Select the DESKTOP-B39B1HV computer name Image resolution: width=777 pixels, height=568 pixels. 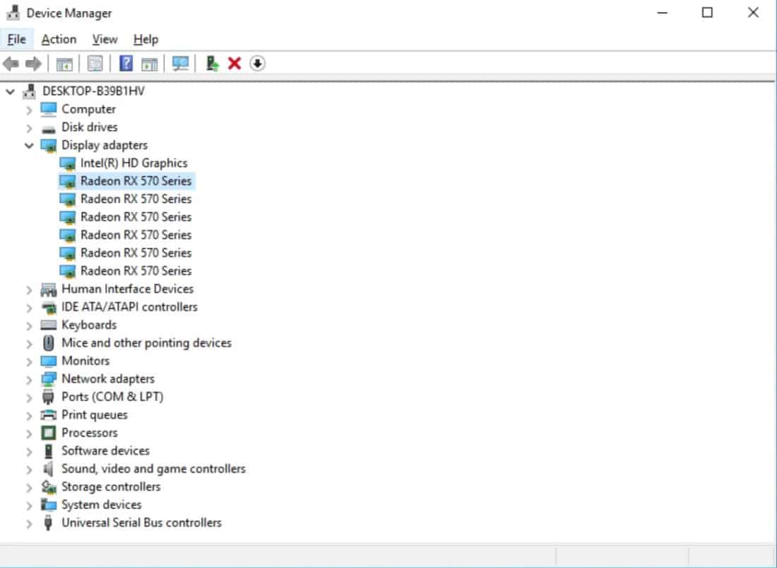click(x=94, y=91)
